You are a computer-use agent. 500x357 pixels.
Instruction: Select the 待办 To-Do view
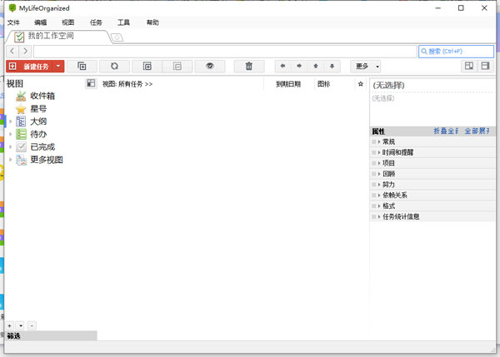38,134
